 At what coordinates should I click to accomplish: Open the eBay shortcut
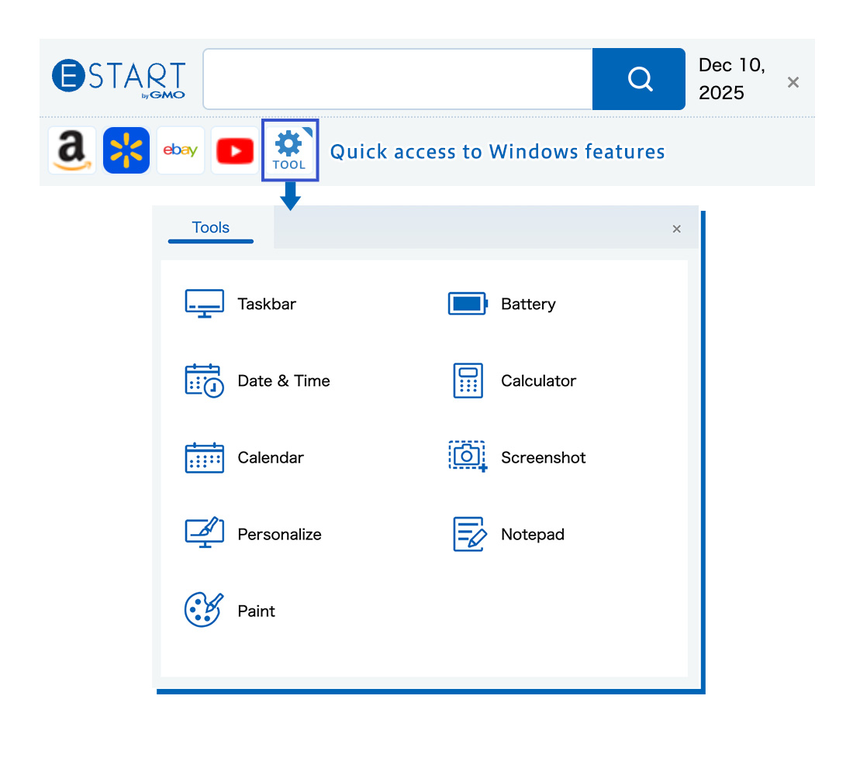(180, 150)
